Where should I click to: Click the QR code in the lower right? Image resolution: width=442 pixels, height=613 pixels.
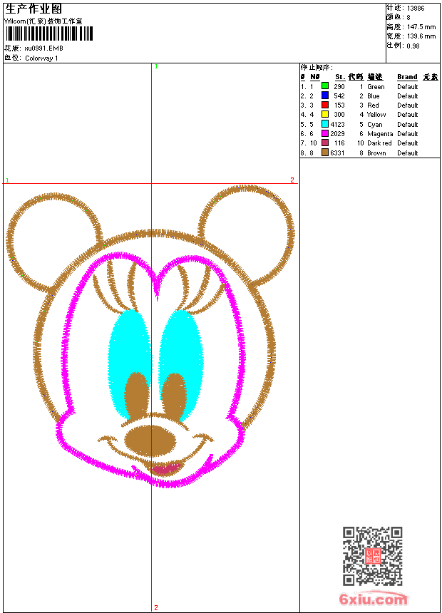pos(372,556)
